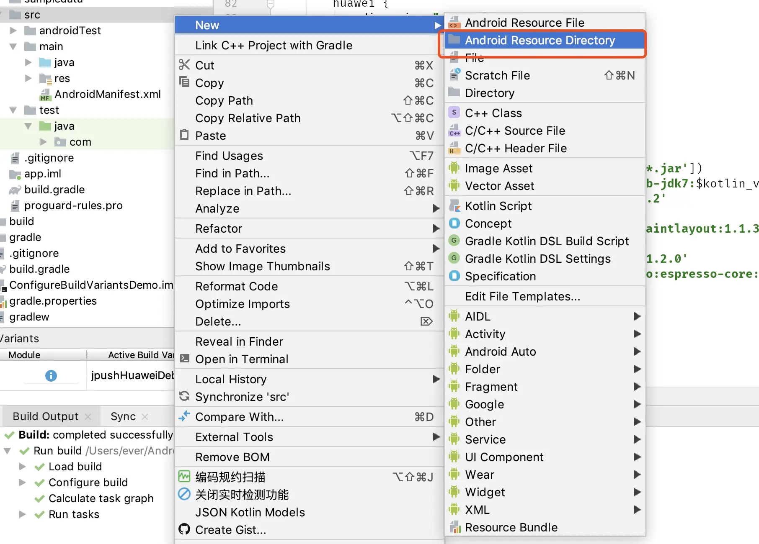Click the Cut scissors icon
This screenshot has width=759, height=544.
click(x=184, y=65)
